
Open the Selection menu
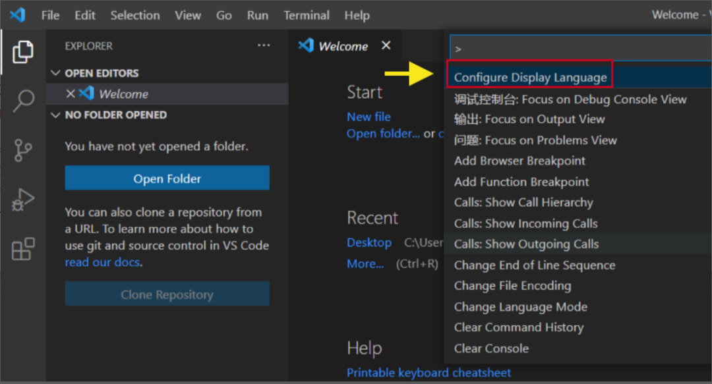(x=135, y=15)
